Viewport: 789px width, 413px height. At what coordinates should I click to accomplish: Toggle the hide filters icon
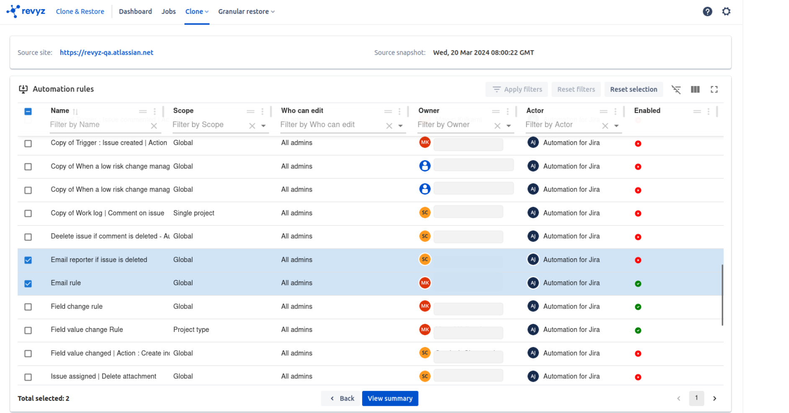tap(676, 89)
